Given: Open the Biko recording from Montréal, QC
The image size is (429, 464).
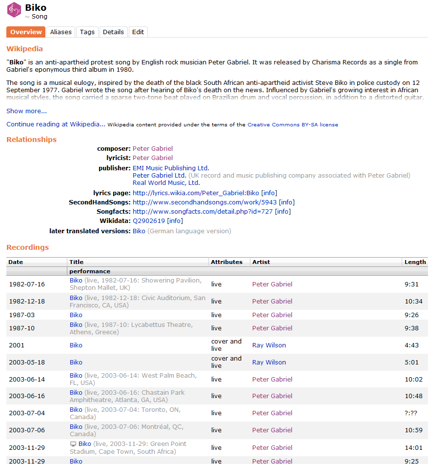Looking at the screenshot, I should 76,427.
